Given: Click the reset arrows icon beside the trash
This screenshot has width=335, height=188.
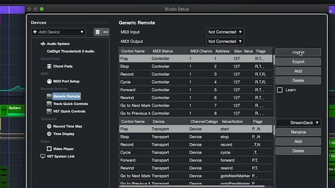Looking at the screenshot, I should pos(106,32).
